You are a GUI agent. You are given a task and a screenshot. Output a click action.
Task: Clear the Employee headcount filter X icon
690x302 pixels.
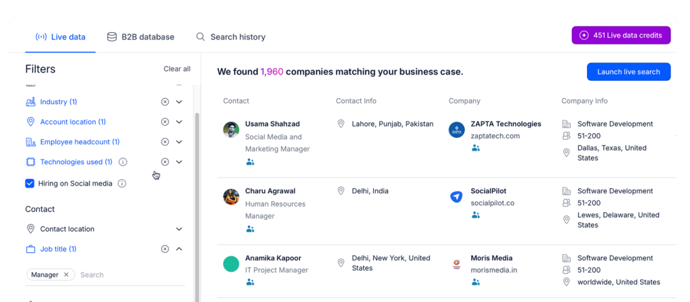165,142
